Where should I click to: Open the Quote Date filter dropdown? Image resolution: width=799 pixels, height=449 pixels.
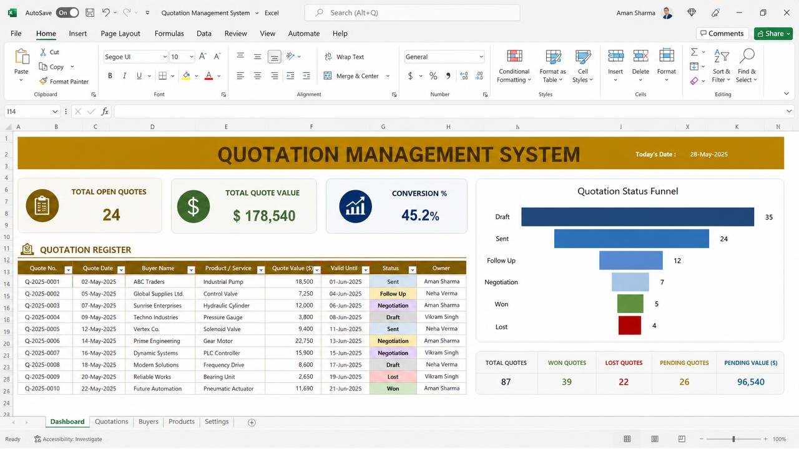click(121, 269)
